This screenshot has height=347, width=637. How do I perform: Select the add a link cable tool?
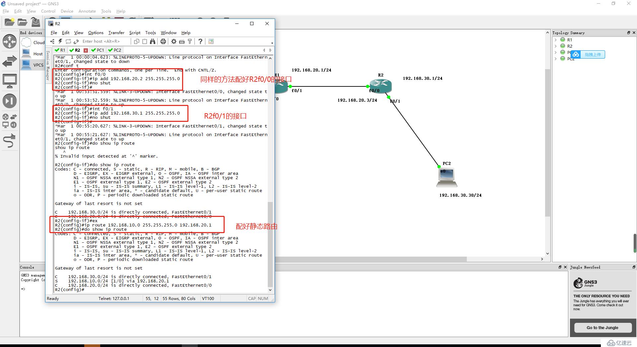[9, 141]
